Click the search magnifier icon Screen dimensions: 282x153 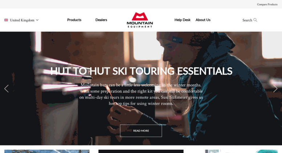(255, 20)
